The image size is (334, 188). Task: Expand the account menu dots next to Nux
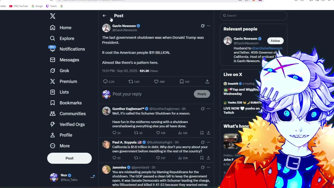[92, 177]
